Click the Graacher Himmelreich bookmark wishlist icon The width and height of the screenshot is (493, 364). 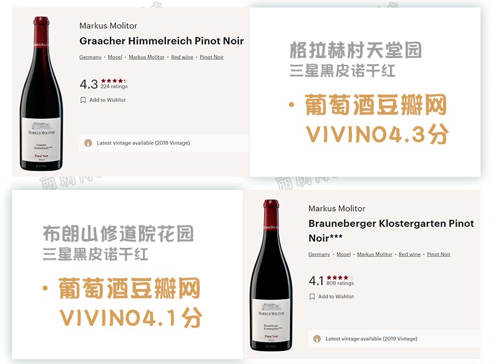coord(83,100)
